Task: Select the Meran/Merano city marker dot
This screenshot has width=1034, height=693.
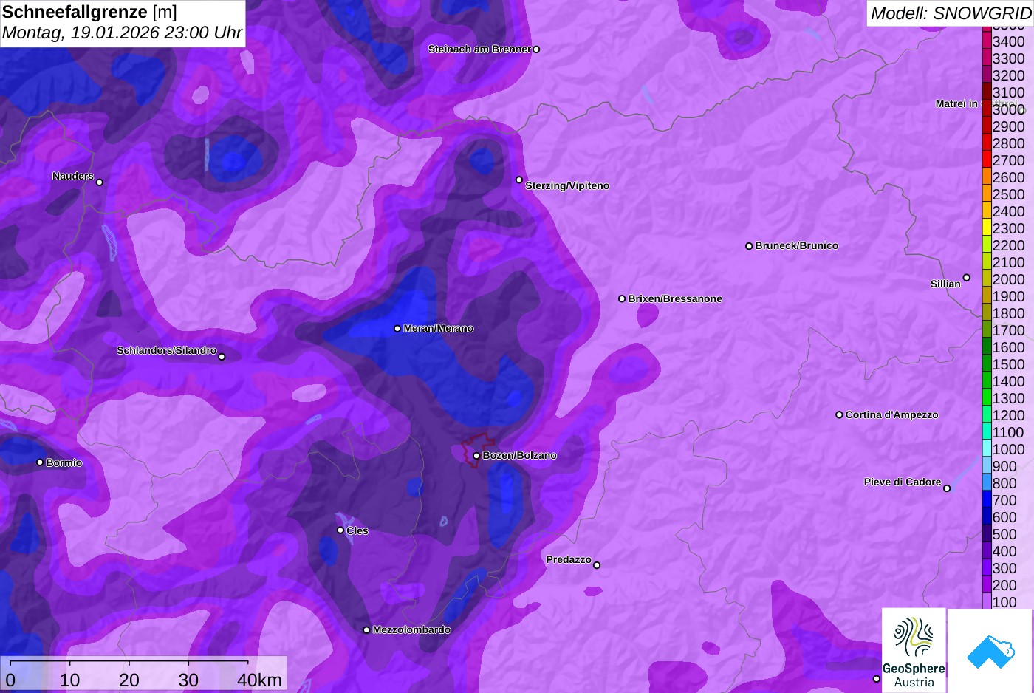Action: pyautogui.click(x=397, y=329)
